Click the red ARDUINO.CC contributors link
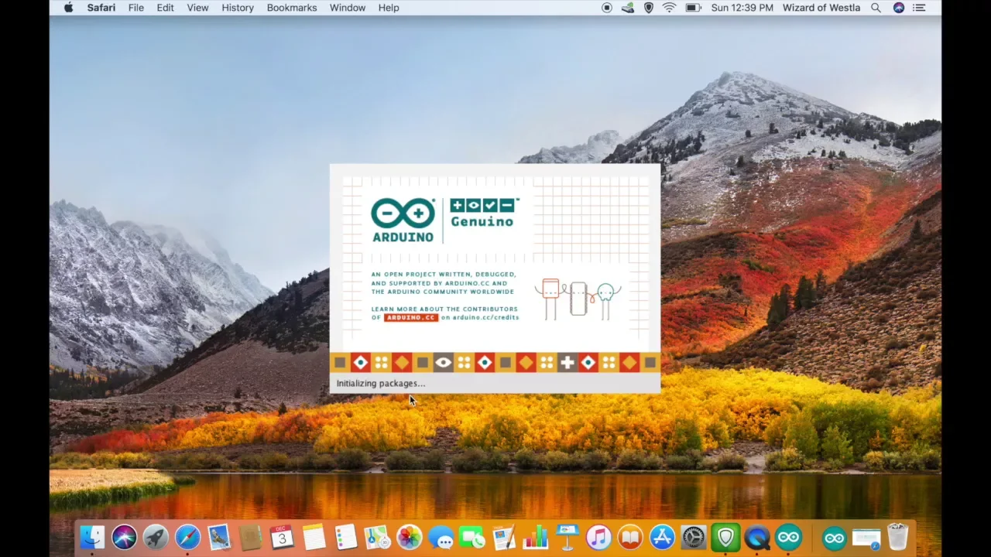991x557 pixels. click(x=410, y=318)
